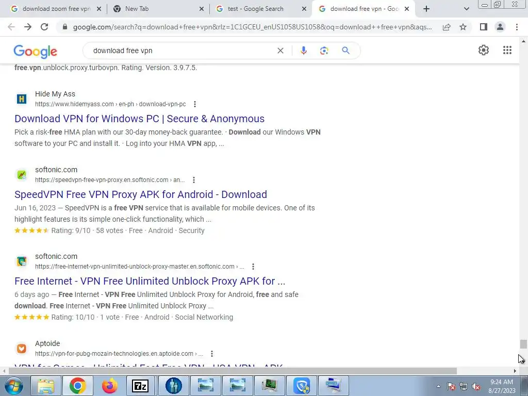Click the address bar URL
Screen dimensions: 528x396
pos(252,27)
